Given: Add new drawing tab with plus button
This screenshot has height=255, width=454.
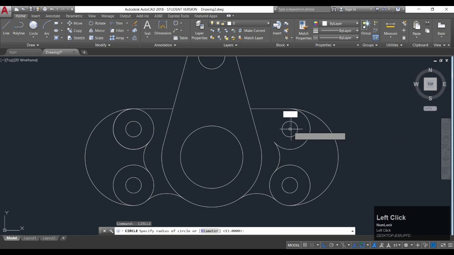Looking at the screenshot, I should [84, 52].
